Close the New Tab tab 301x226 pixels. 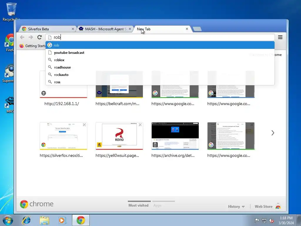[187, 29]
